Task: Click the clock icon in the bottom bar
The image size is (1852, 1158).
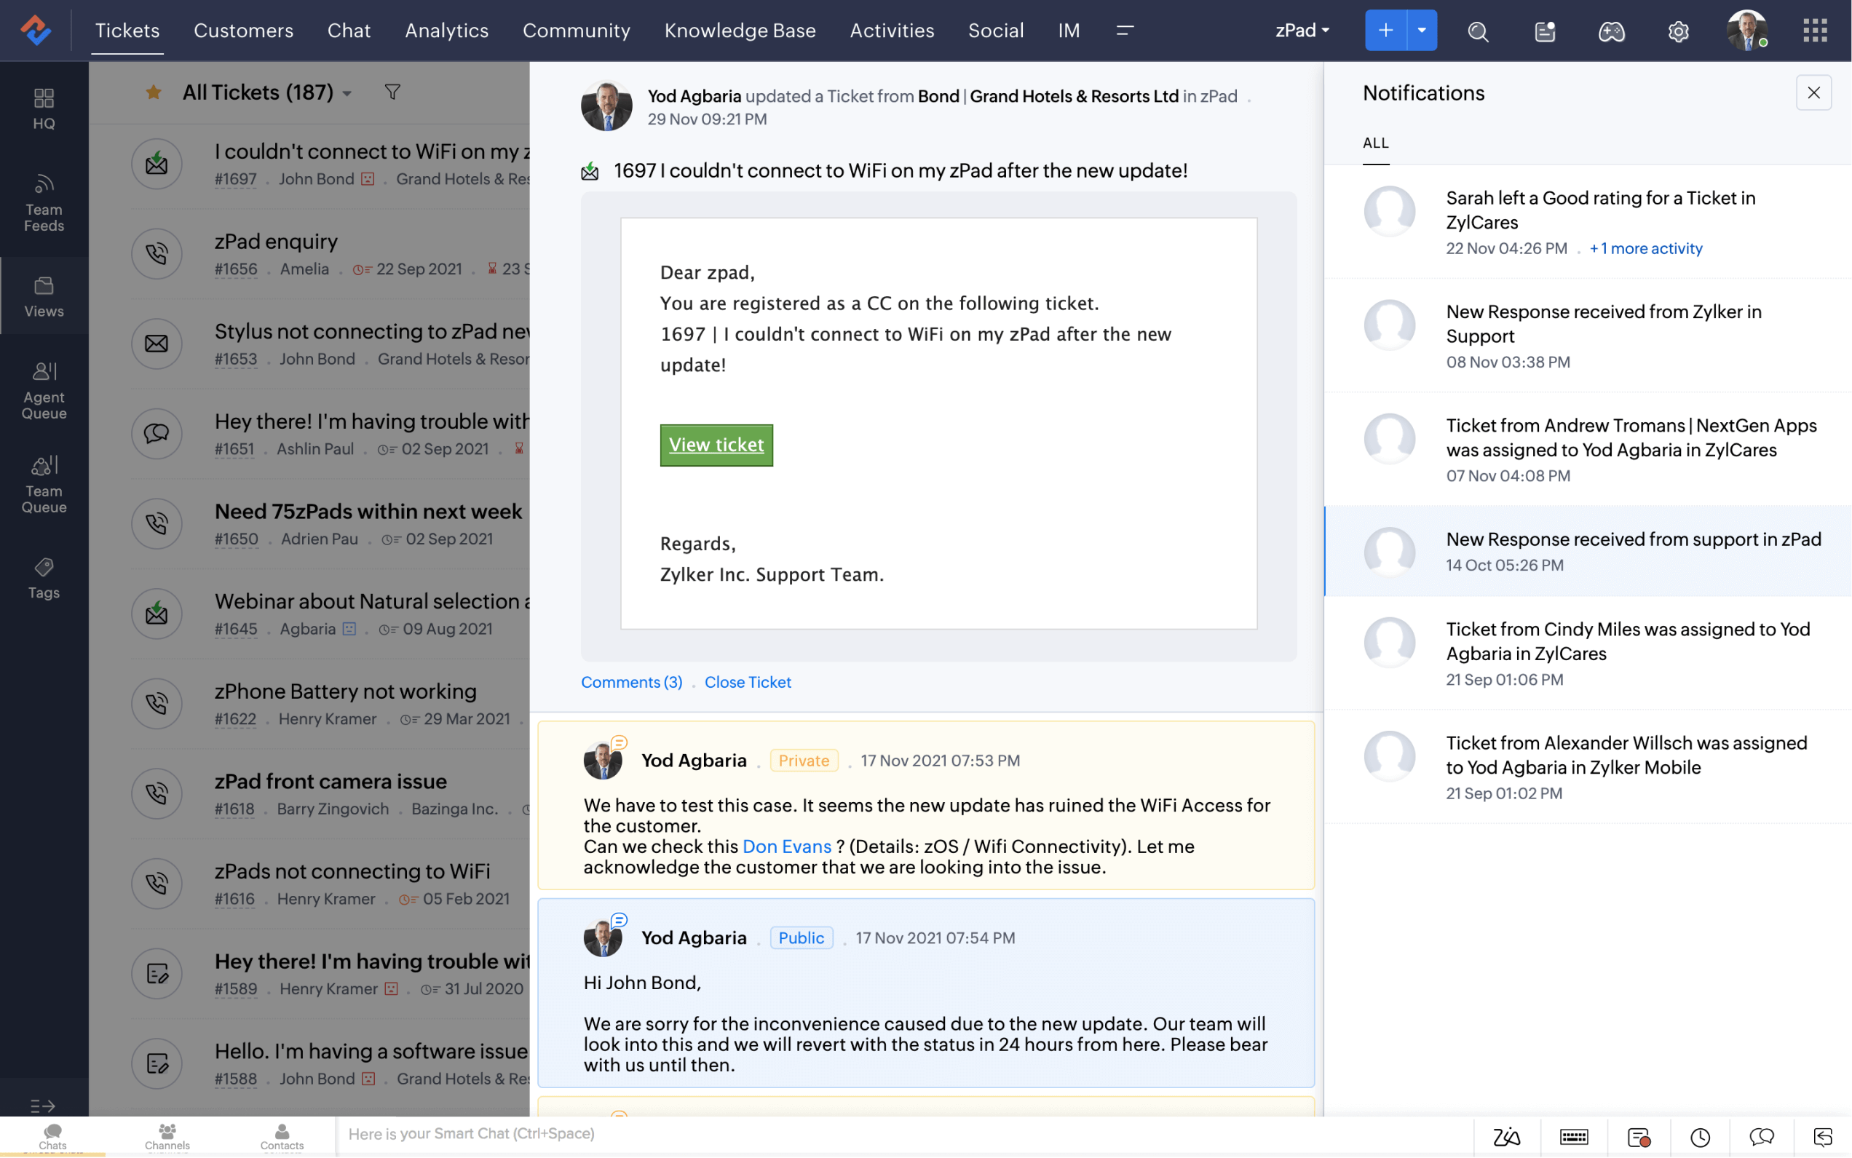Action: click(1700, 1138)
